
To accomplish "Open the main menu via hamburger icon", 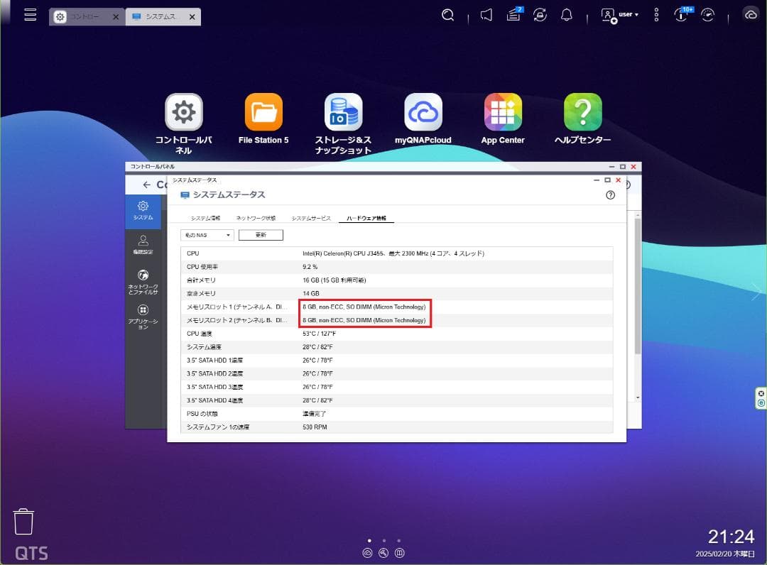I will pos(30,14).
